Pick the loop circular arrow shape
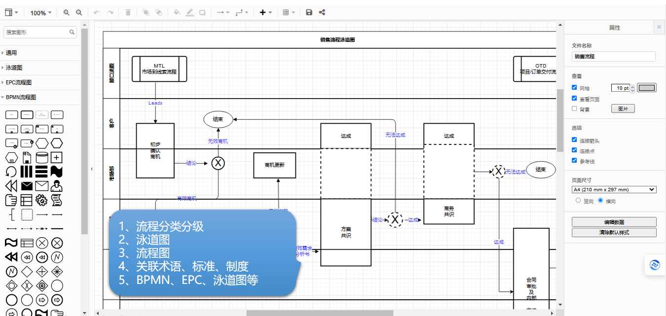 (x=11, y=172)
